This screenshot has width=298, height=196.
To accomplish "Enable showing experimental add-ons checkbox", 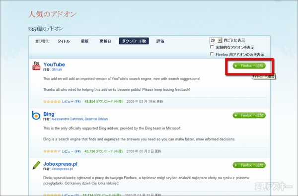I will [212, 47].
